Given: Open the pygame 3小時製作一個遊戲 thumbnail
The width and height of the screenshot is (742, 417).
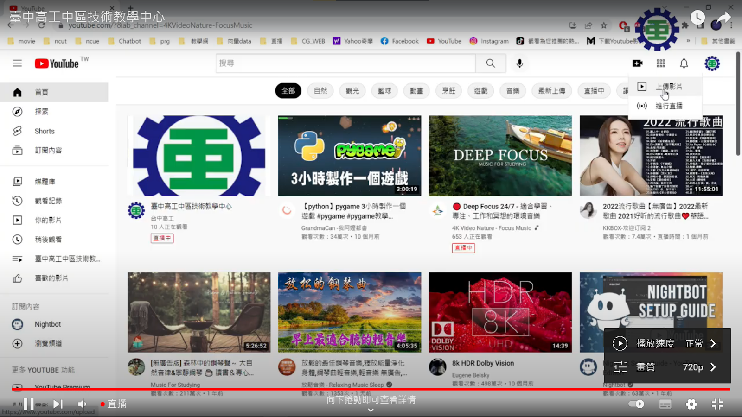Looking at the screenshot, I should pyautogui.click(x=350, y=156).
